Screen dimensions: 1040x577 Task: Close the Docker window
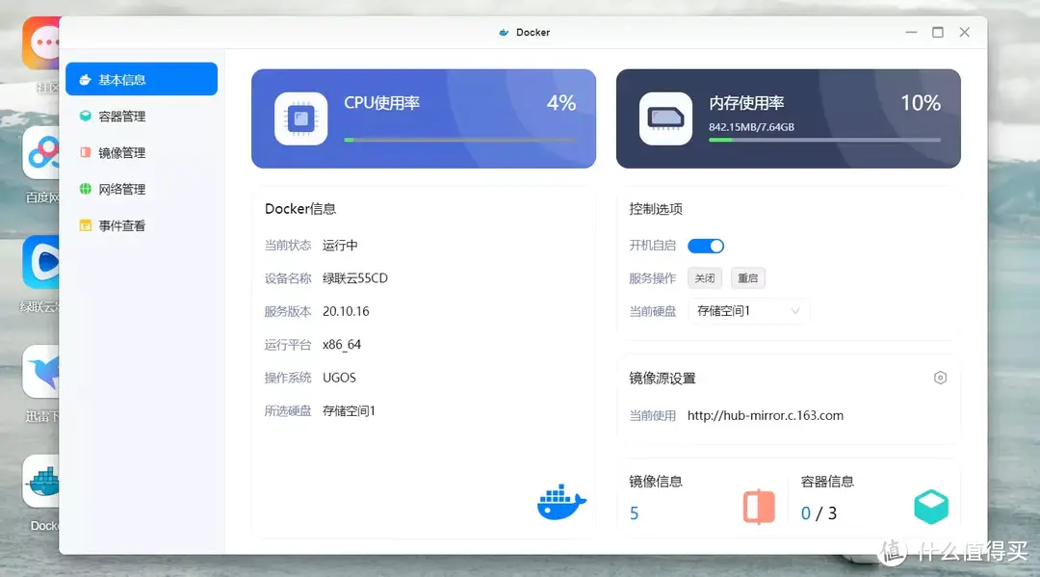[x=964, y=32]
